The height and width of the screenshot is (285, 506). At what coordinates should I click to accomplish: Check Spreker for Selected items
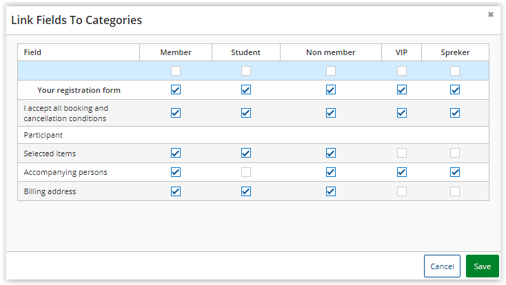point(455,153)
